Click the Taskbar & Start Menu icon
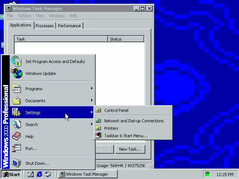 coord(98,135)
